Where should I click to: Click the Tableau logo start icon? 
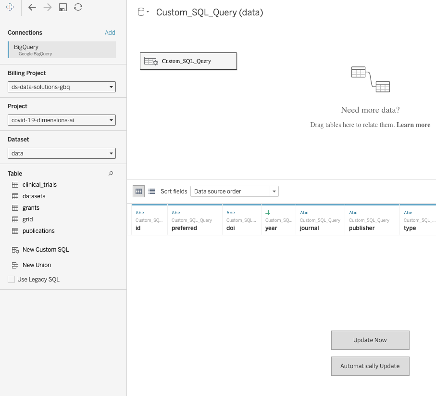coord(10,7)
